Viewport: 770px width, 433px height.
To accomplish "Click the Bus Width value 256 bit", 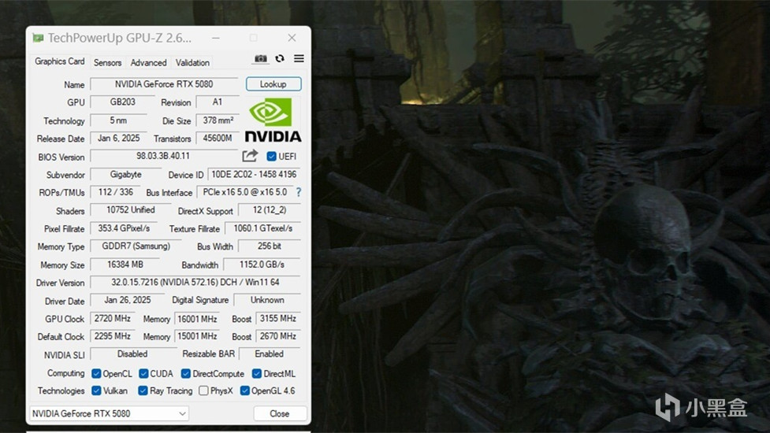I will click(x=270, y=246).
